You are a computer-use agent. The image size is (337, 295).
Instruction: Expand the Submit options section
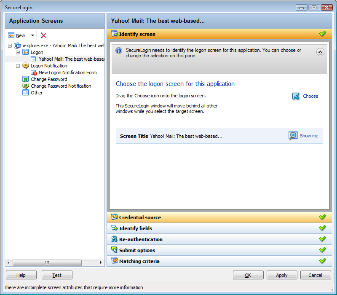tap(137, 250)
